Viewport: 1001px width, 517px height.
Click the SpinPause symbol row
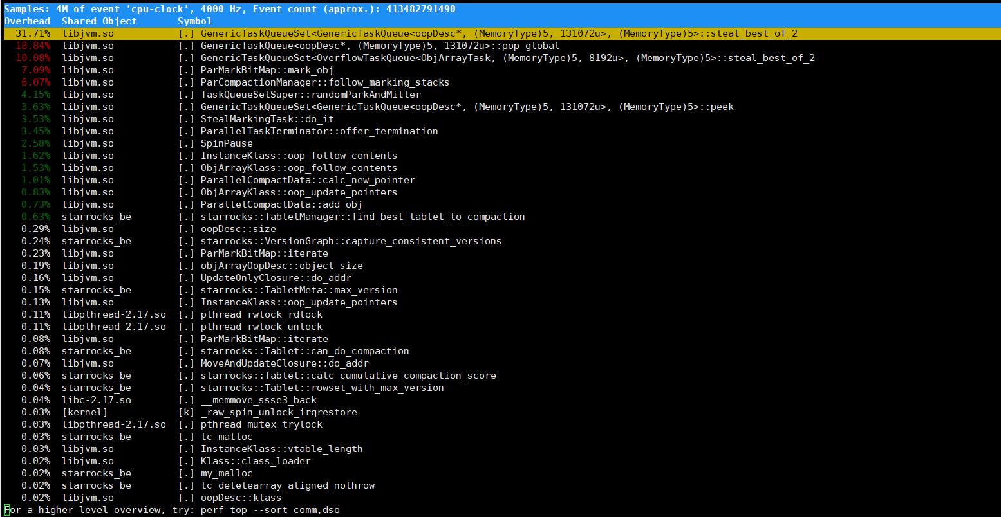tap(227, 143)
